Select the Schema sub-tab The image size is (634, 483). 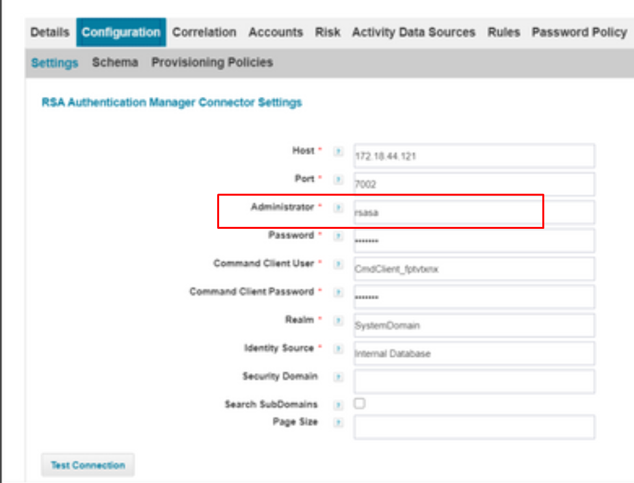[x=115, y=63]
